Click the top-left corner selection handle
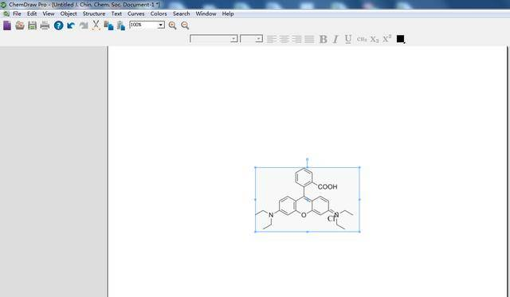Screen dimensions: 510x297 (x=255, y=167)
